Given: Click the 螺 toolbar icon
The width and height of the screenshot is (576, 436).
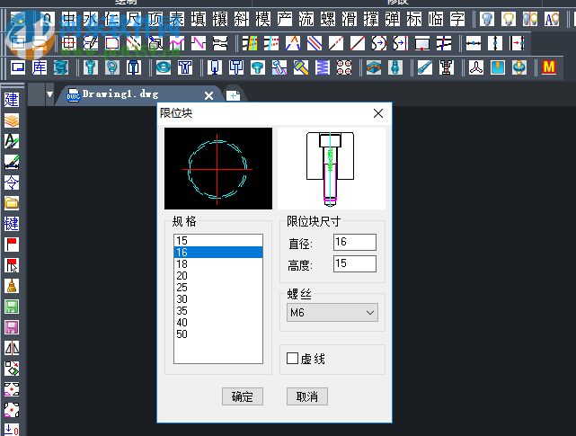Looking at the screenshot, I should pyautogui.click(x=328, y=19).
